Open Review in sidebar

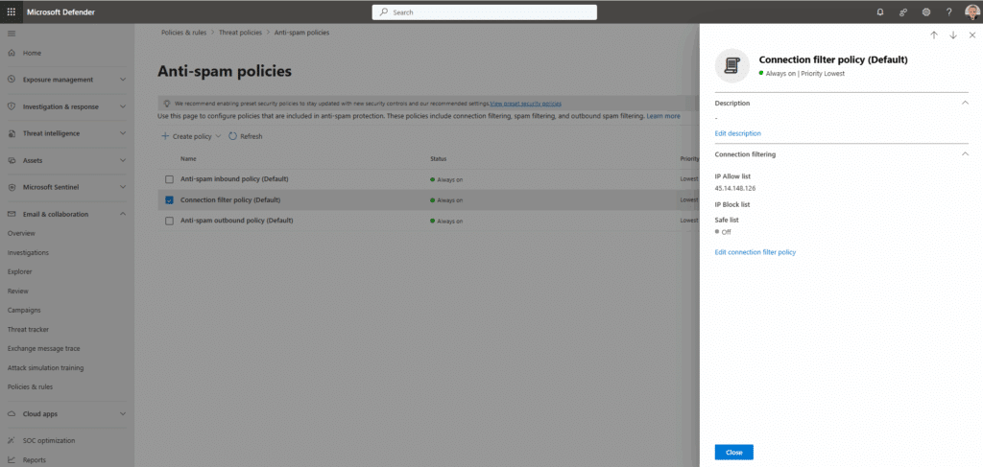[18, 292]
